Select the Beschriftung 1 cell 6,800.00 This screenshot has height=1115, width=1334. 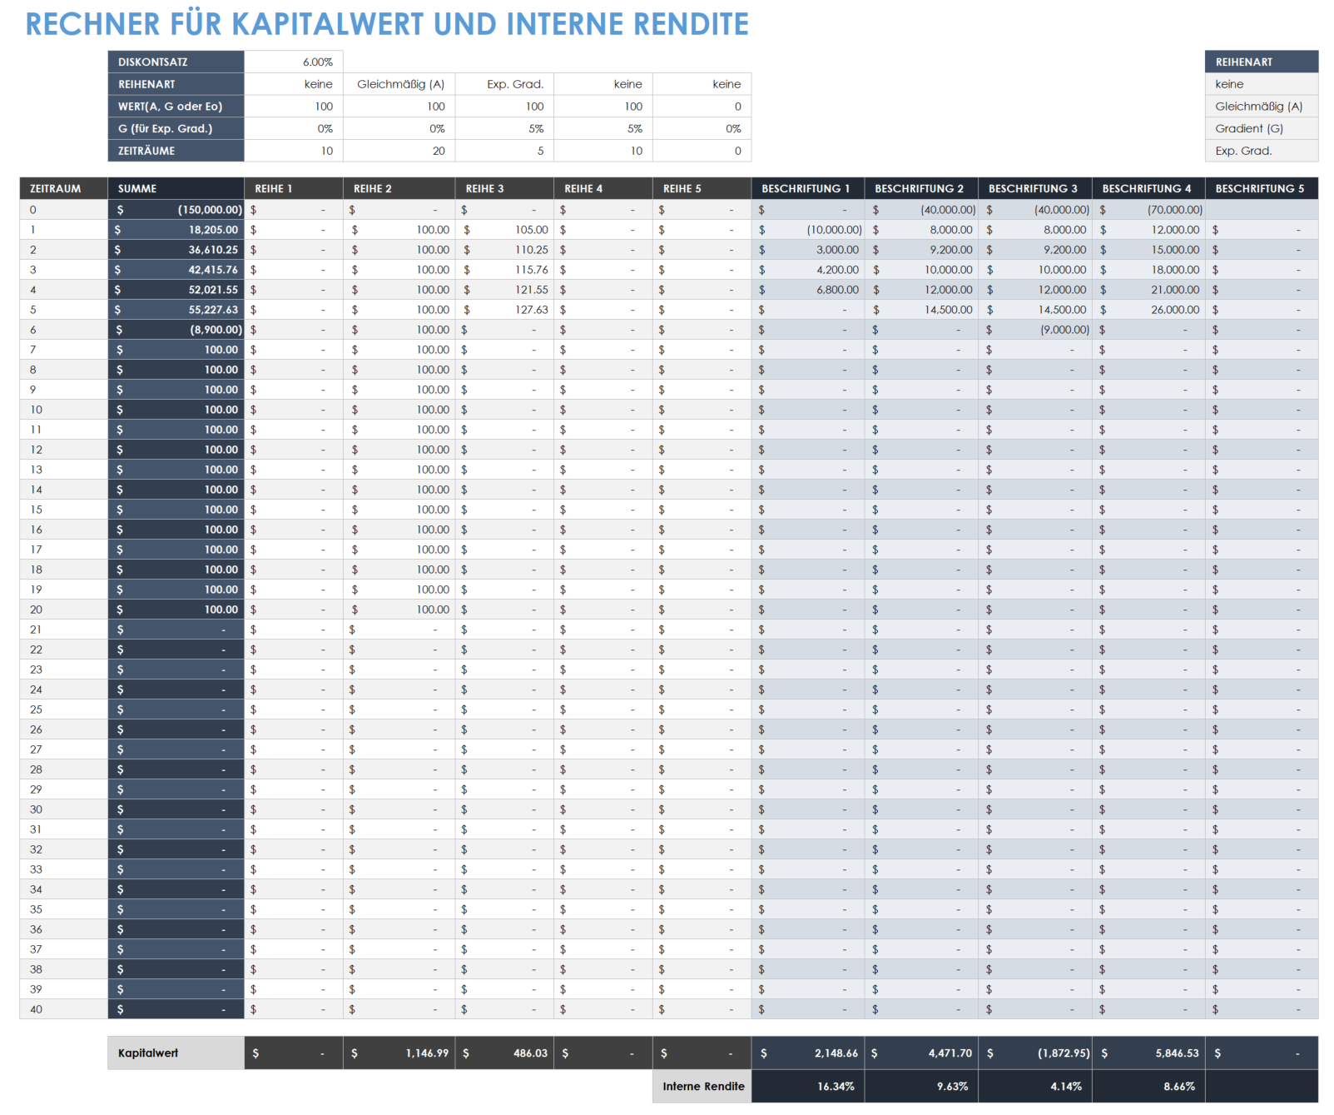click(808, 290)
